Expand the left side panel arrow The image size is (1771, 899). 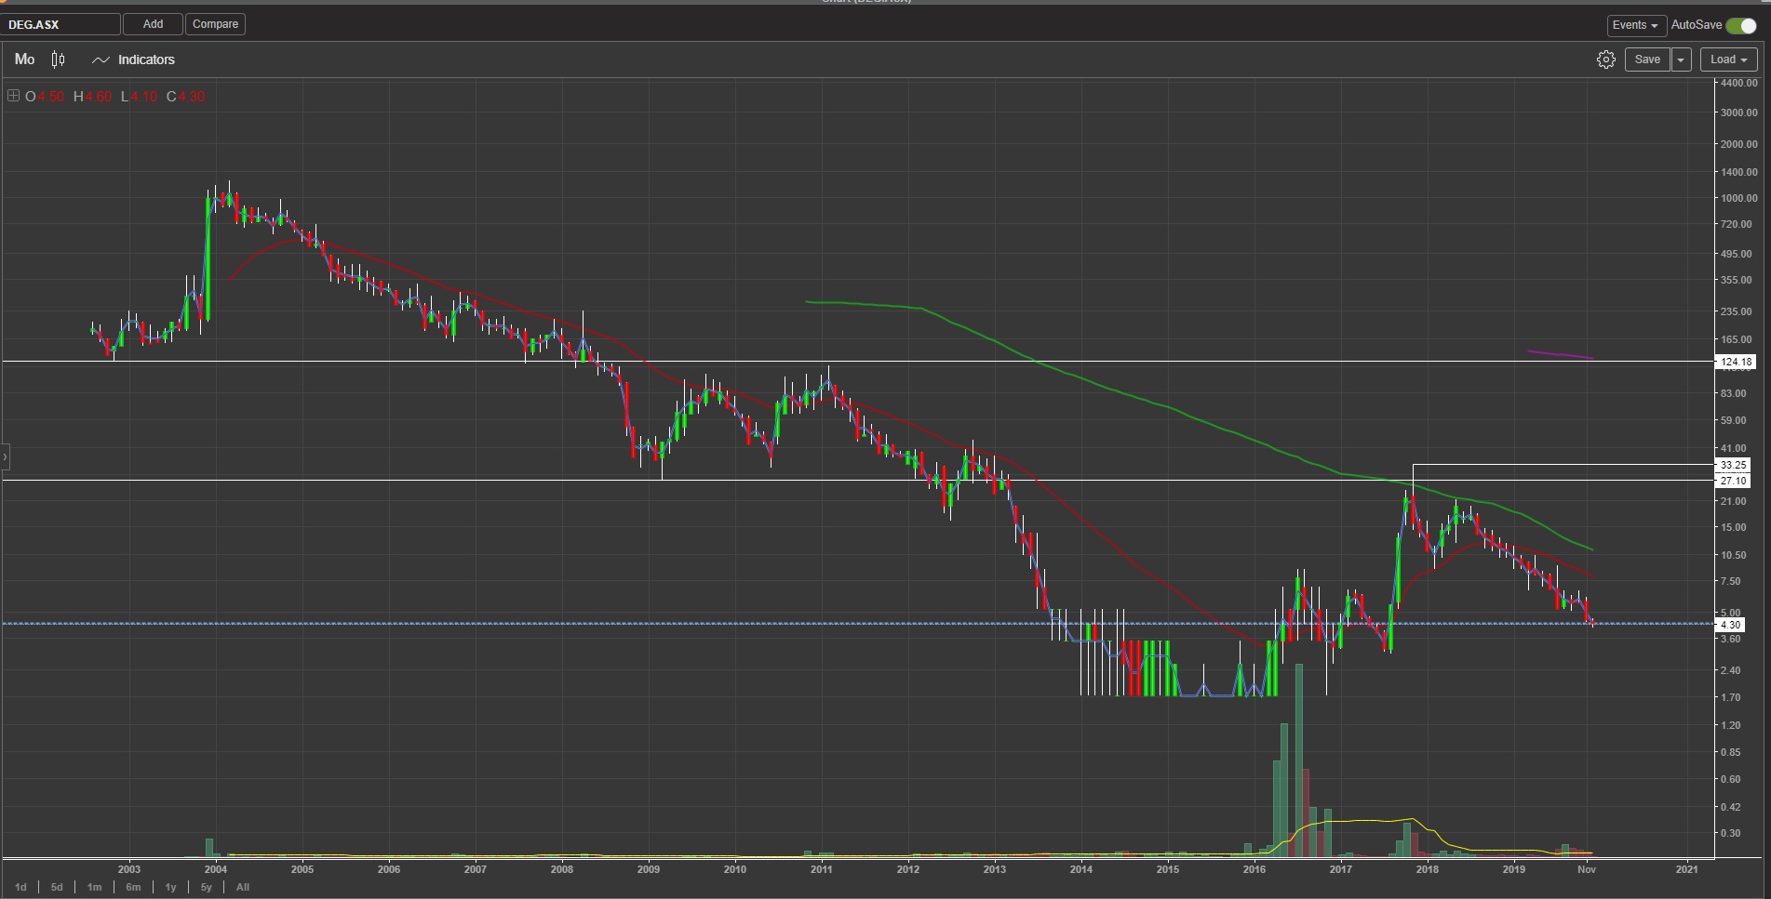(6, 456)
